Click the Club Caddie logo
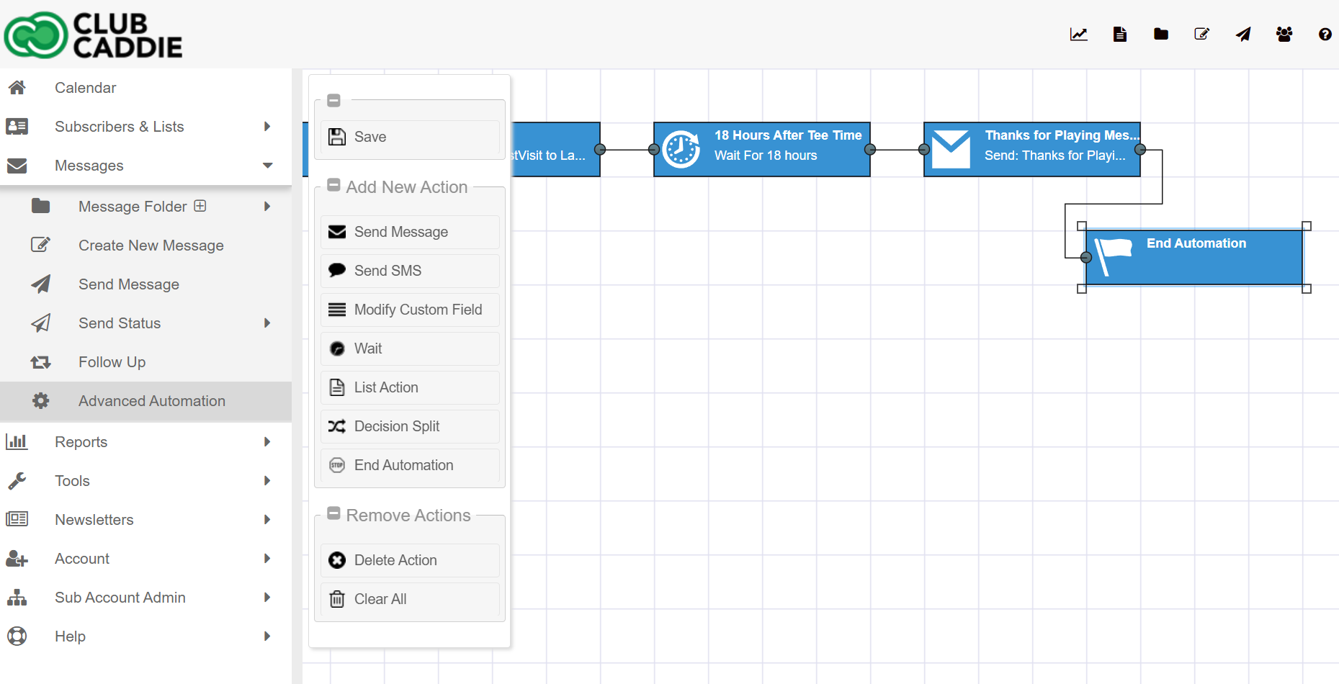Image resolution: width=1339 pixels, height=684 pixels. point(94,35)
